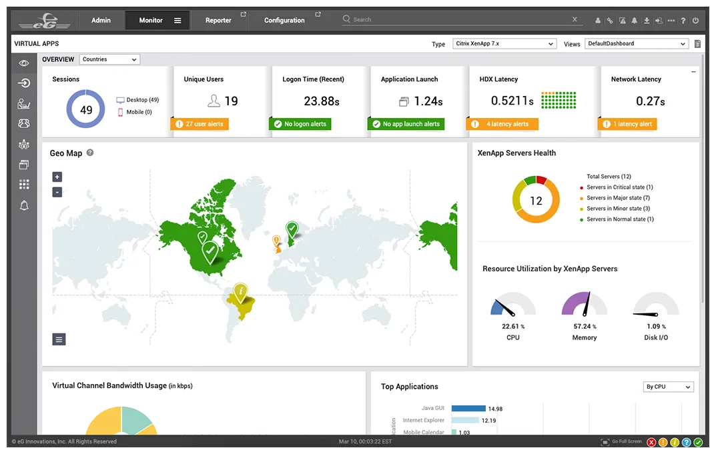The width and height of the screenshot is (716, 454).
Task: Open the Views DefaultDashboard dropdown
Action: click(x=635, y=43)
